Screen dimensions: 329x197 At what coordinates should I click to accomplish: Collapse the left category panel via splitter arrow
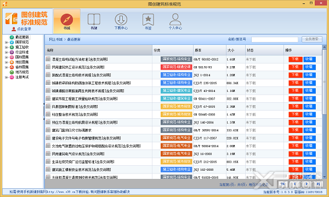click(x=44, y=104)
